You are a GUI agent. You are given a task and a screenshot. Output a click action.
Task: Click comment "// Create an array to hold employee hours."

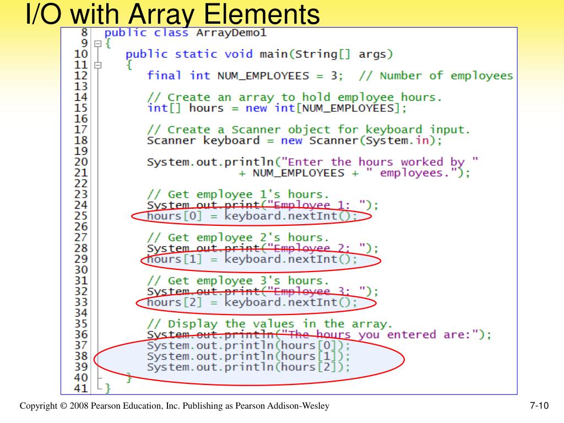[x=294, y=97]
